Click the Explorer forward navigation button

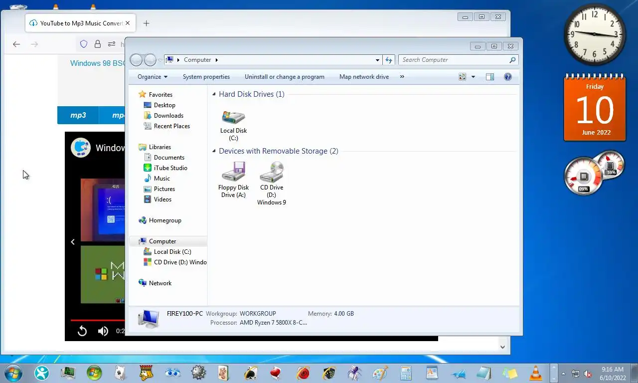pos(150,60)
